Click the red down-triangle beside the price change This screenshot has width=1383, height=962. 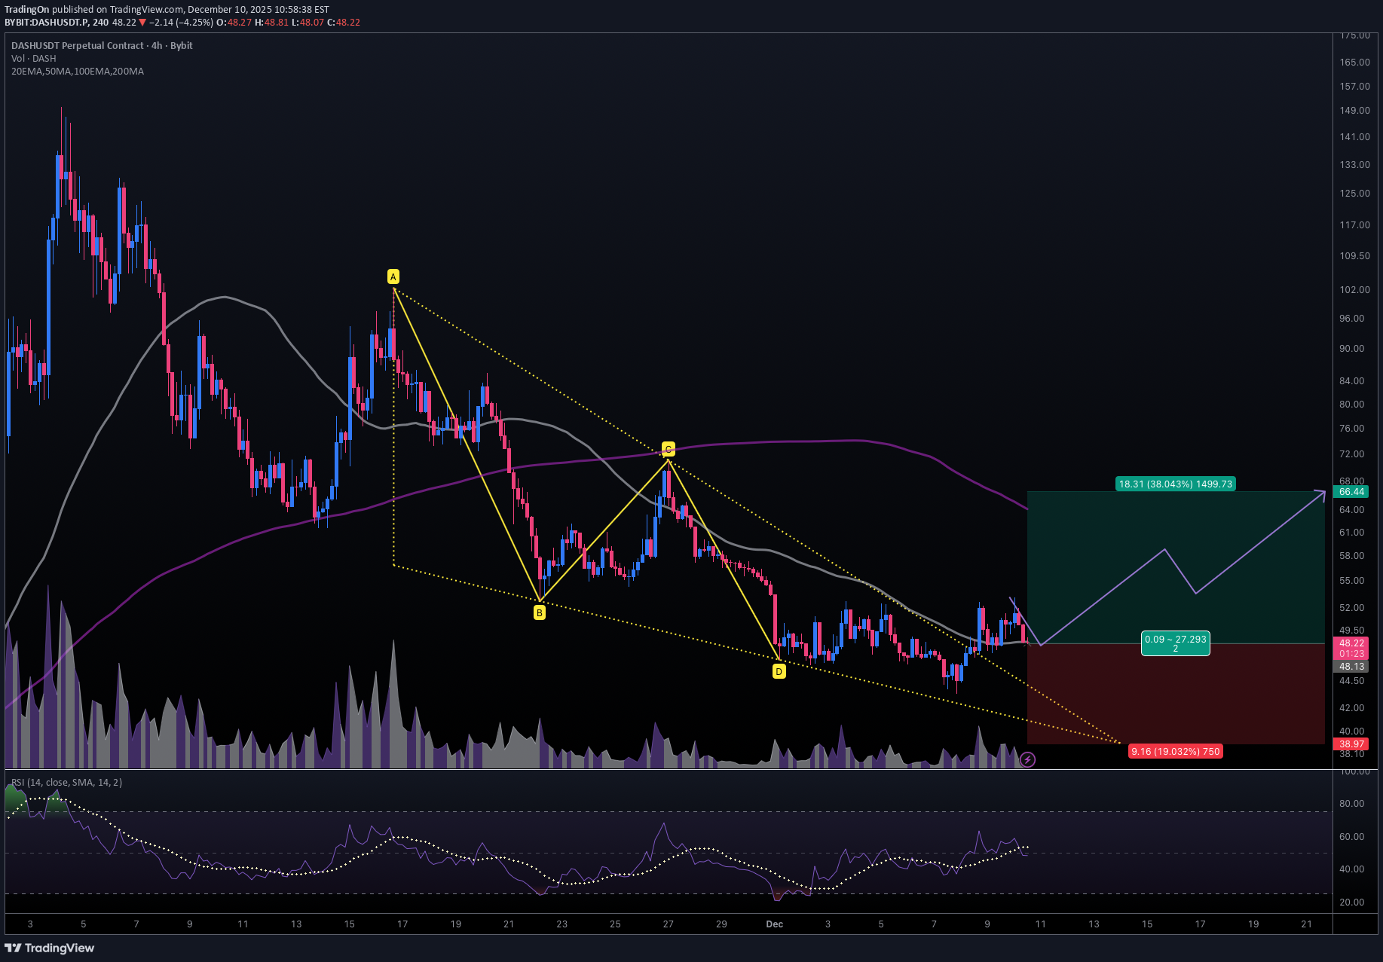(142, 23)
